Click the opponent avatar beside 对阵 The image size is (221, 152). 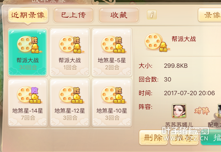219,111
